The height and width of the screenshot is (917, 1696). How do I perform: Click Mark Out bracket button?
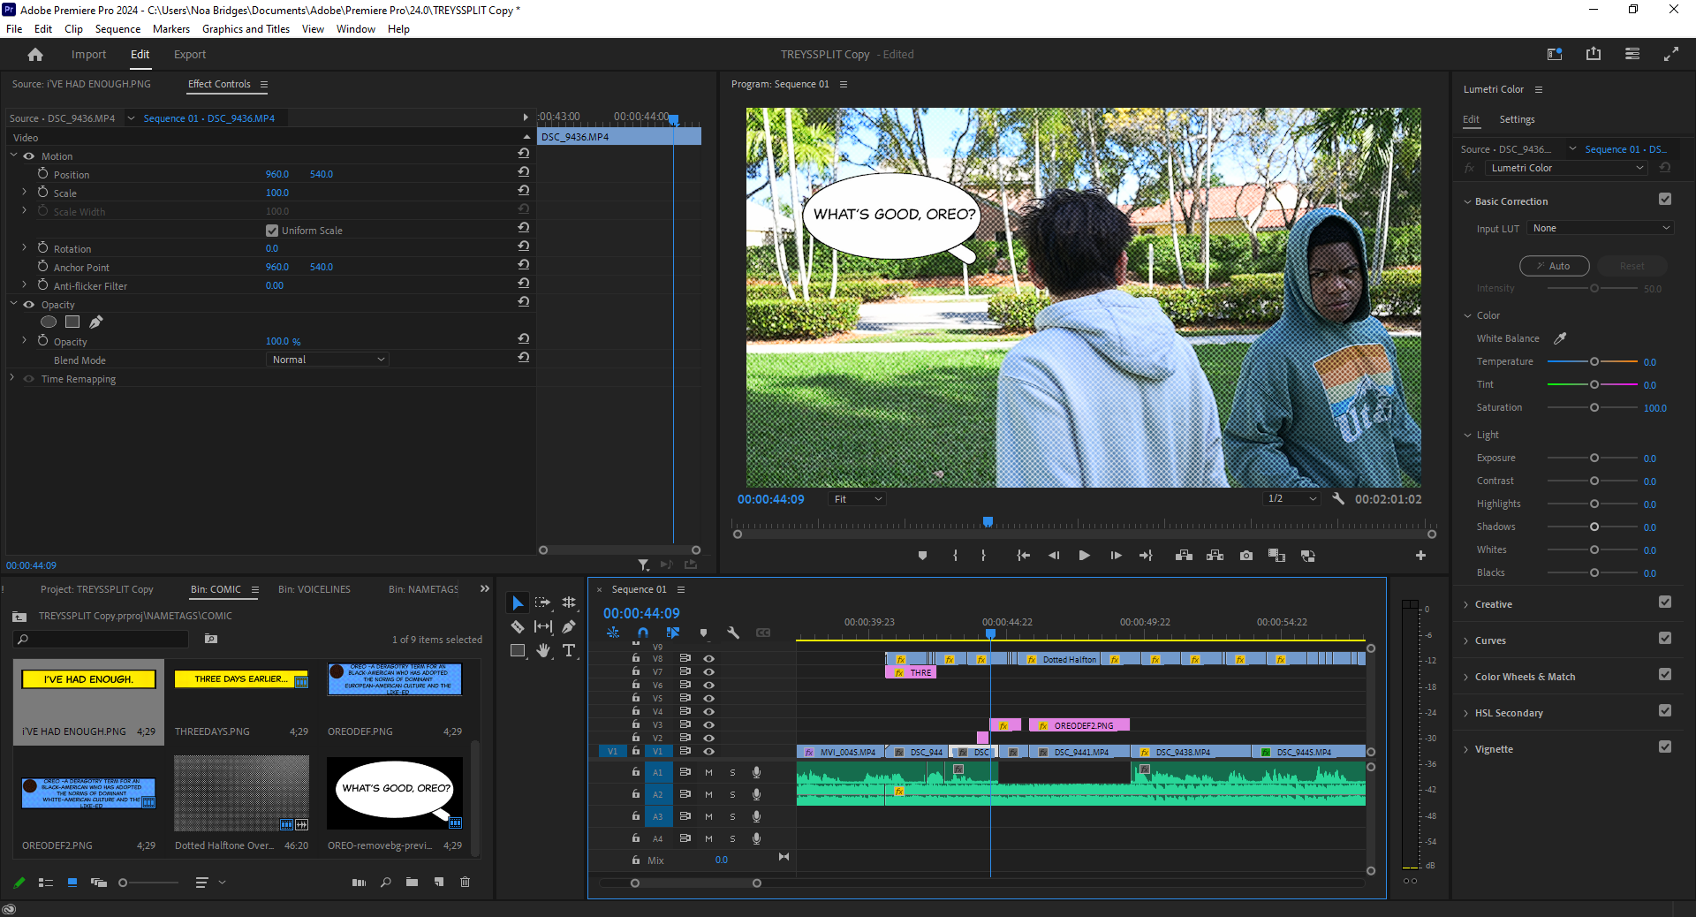[983, 556]
